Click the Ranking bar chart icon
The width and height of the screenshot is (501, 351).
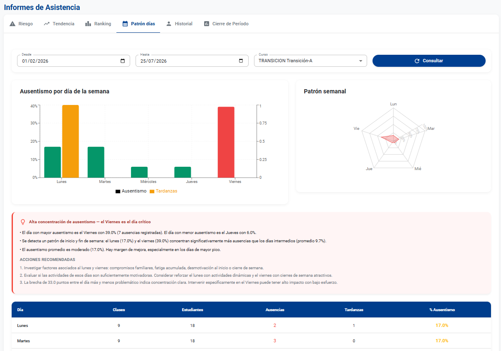tap(88, 24)
